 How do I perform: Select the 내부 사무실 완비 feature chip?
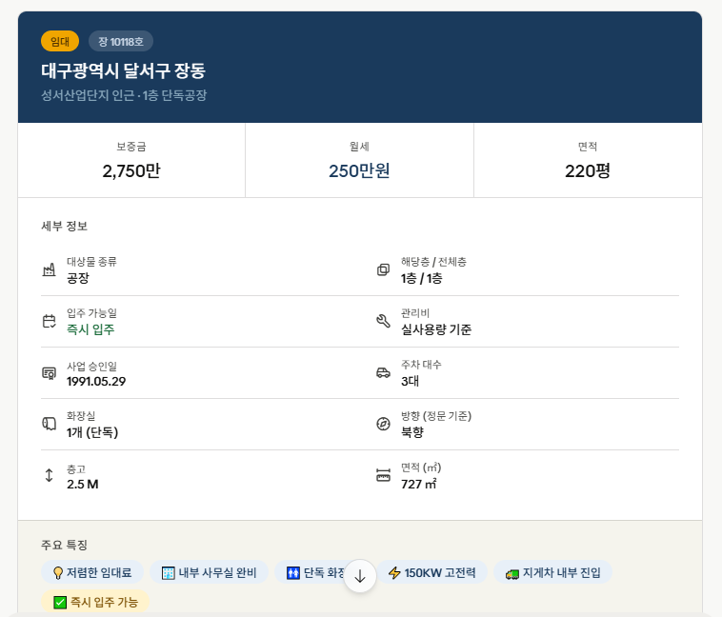tap(209, 572)
